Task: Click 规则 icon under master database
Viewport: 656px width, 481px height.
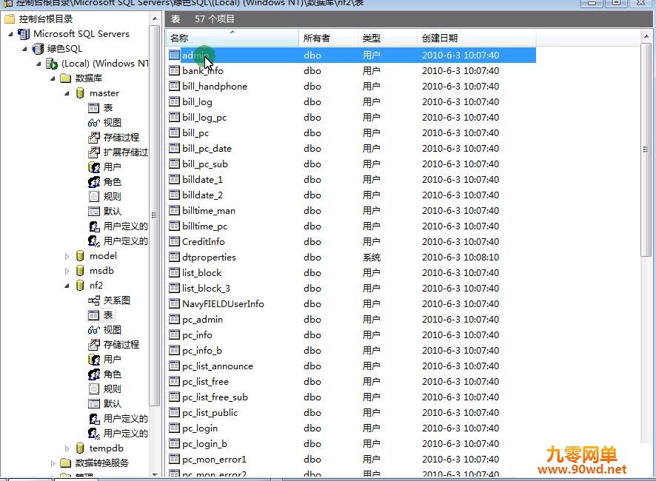Action: coord(94,197)
